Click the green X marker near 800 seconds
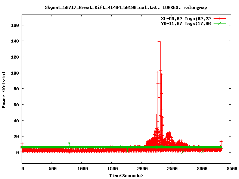Image resolution: width=239 pixels, height=179 pixels. (x=69, y=143)
